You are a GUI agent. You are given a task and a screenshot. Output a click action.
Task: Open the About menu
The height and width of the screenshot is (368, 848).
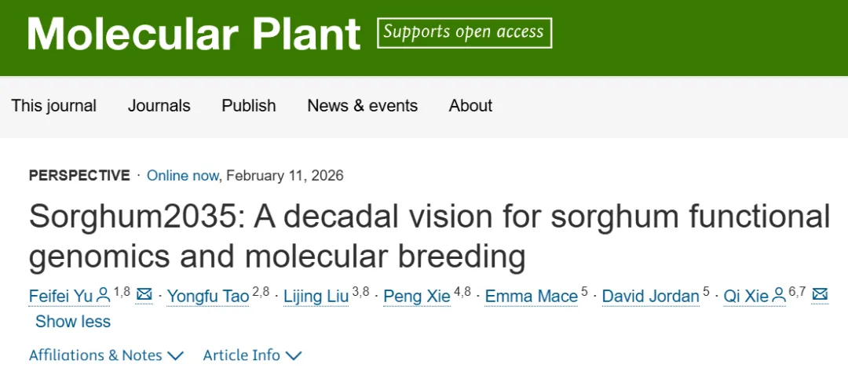(x=470, y=106)
